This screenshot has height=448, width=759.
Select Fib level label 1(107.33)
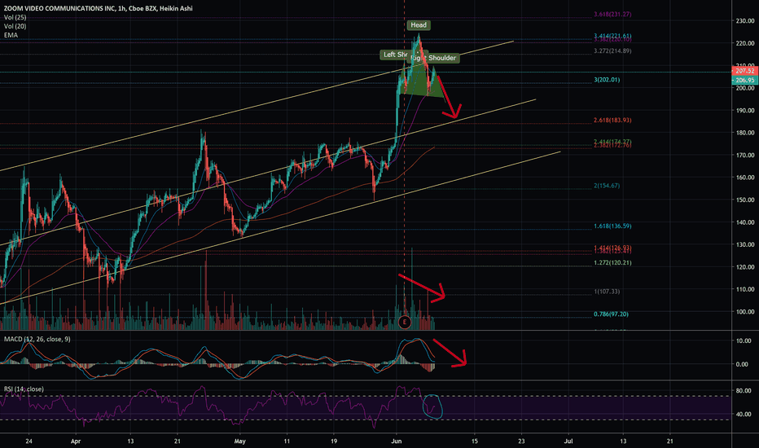[x=607, y=292]
